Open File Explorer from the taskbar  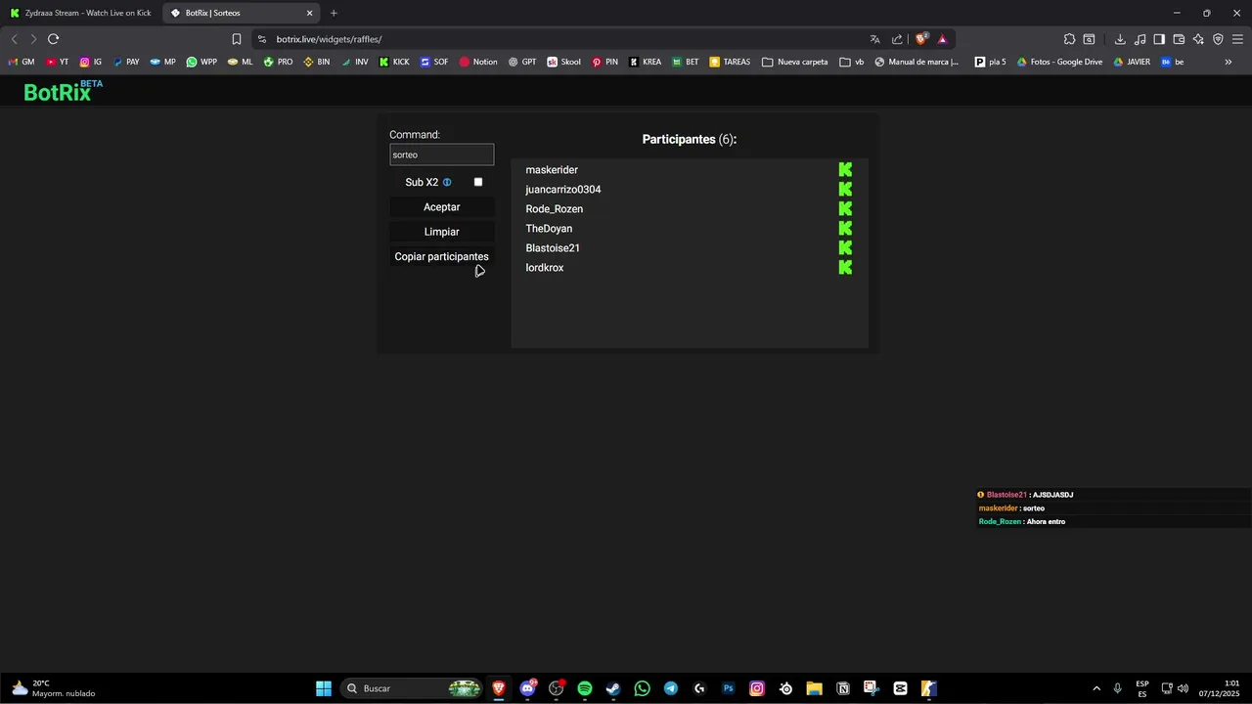(x=814, y=688)
